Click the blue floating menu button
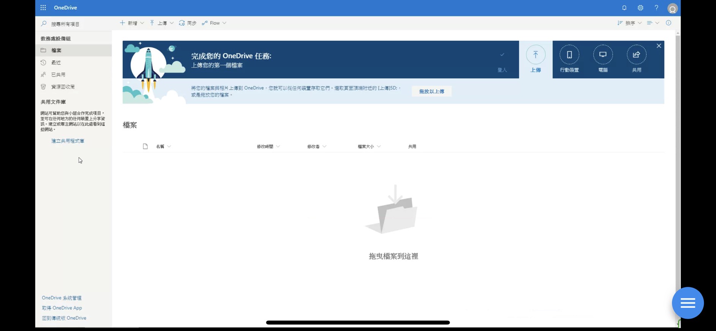Screen dimensions: 716x331 [x=688, y=303]
